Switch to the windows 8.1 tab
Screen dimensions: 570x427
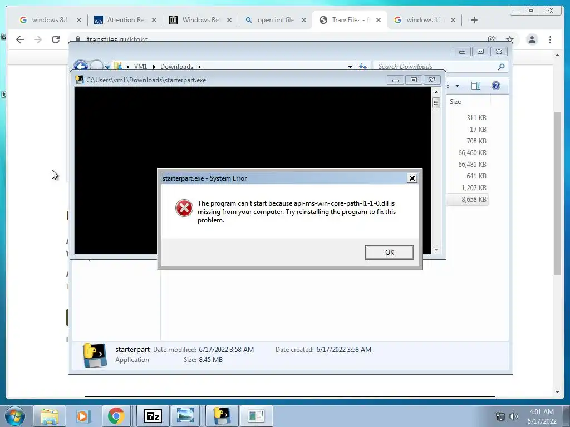tap(50, 20)
